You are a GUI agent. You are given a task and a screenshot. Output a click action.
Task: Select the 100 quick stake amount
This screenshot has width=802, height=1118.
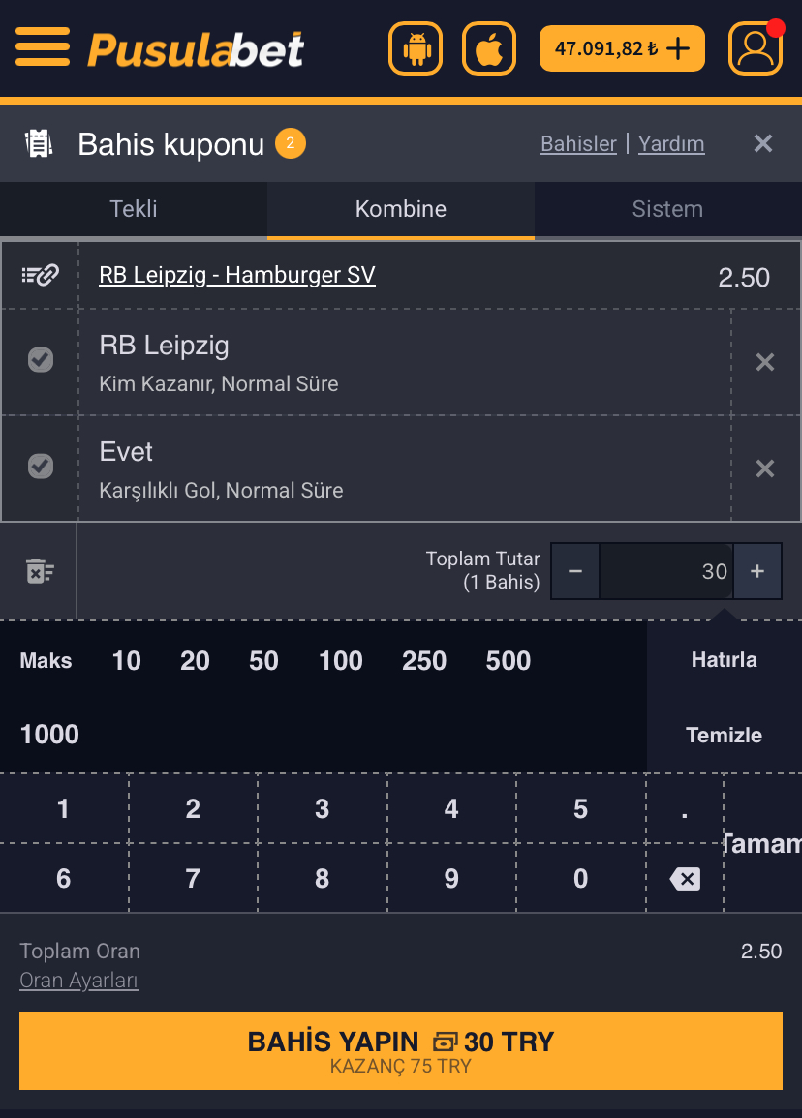pyautogui.click(x=341, y=661)
